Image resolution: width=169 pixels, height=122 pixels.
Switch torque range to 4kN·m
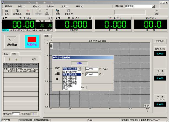pyautogui.click(x=20, y=30)
